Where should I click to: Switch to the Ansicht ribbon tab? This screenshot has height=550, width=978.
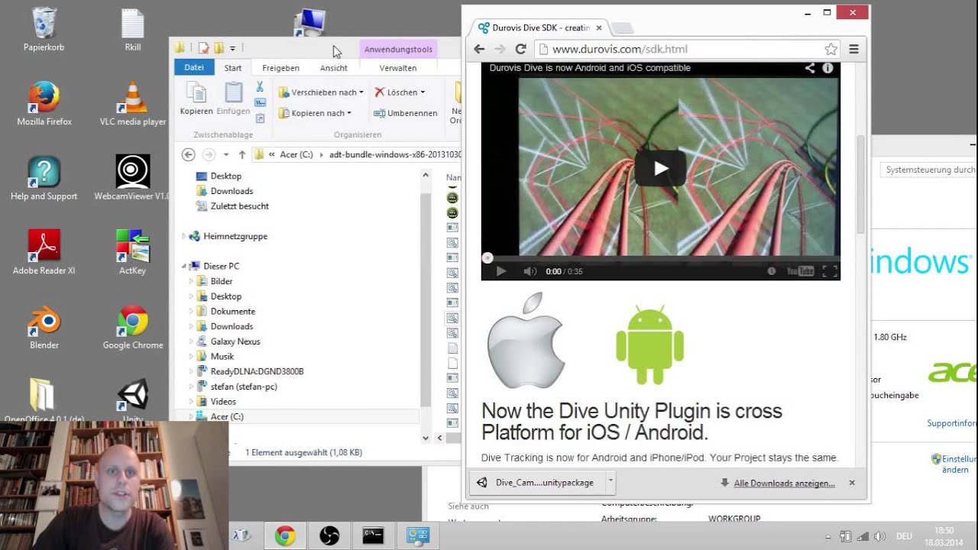pos(334,68)
